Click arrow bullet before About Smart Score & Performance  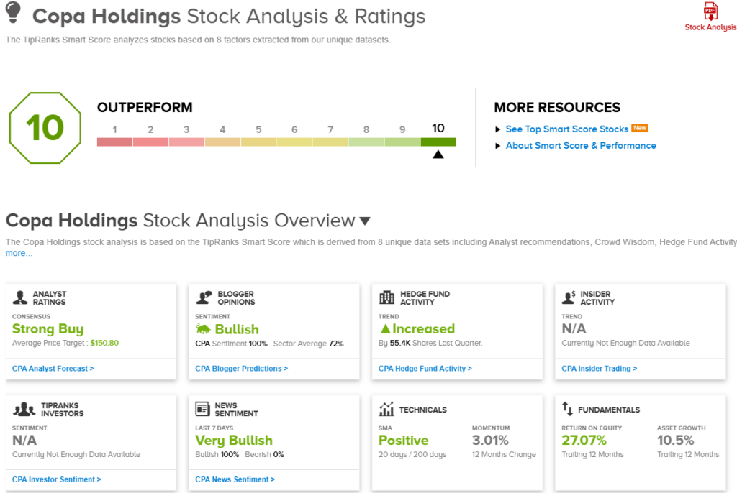(x=498, y=146)
